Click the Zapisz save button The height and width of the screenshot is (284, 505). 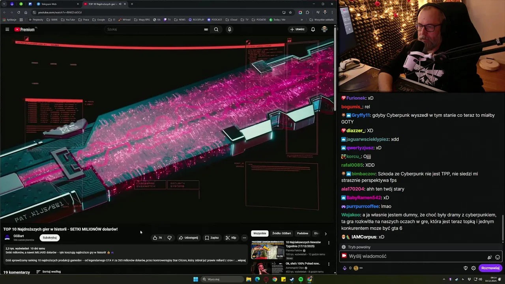point(212,238)
